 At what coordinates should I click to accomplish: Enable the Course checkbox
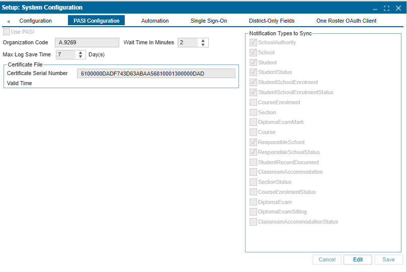(x=253, y=132)
